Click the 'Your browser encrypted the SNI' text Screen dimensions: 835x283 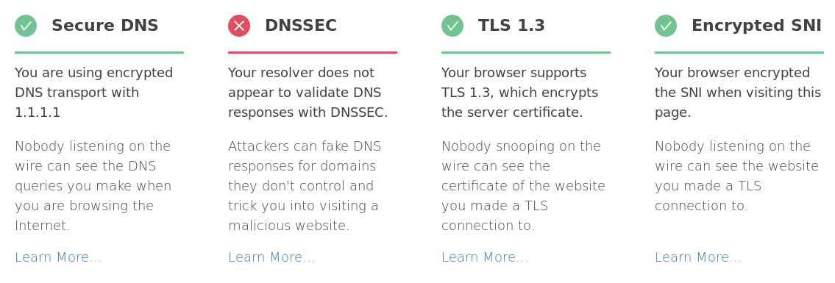coord(738,93)
